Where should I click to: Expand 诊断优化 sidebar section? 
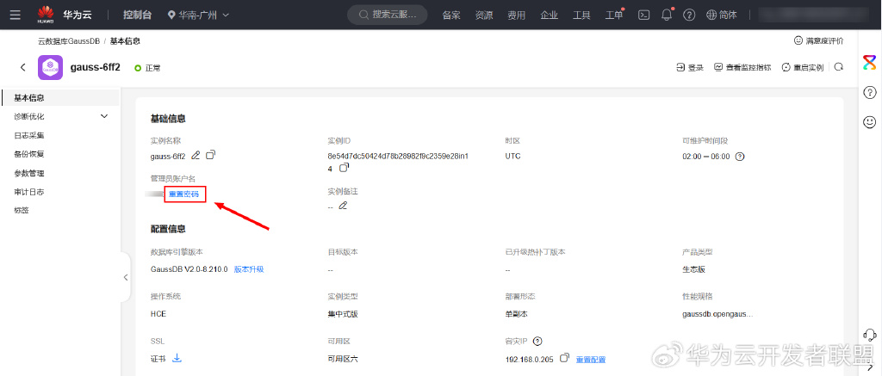(60, 116)
